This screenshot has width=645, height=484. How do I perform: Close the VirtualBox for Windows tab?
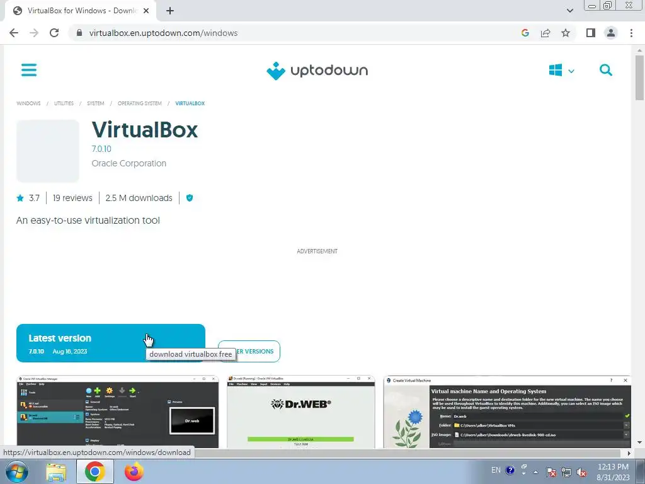coord(146,11)
